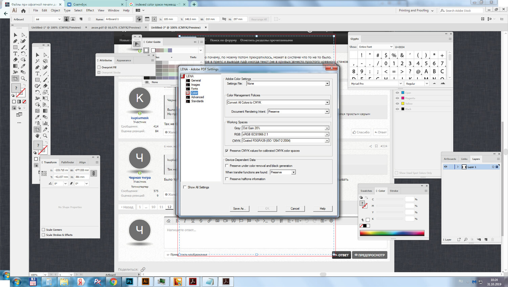The width and height of the screenshot is (508, 287).
Task: Click the ПРЕДПРОСМОТР button on forum page
Action: point(369,255)
